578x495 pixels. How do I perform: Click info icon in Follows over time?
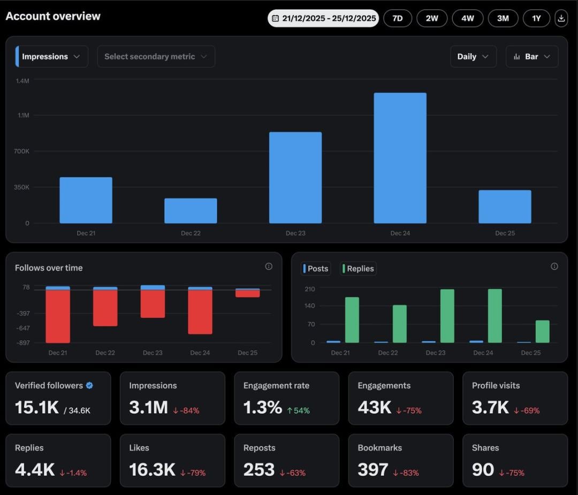pos(269,266)
